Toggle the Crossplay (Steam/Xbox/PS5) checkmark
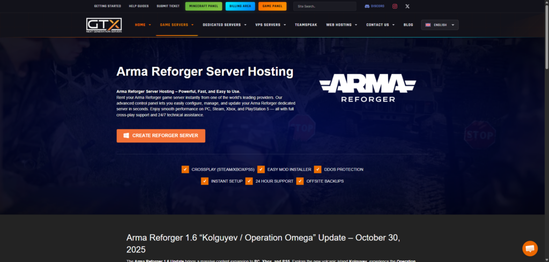549x262 pixels. (x=185, y=169)
